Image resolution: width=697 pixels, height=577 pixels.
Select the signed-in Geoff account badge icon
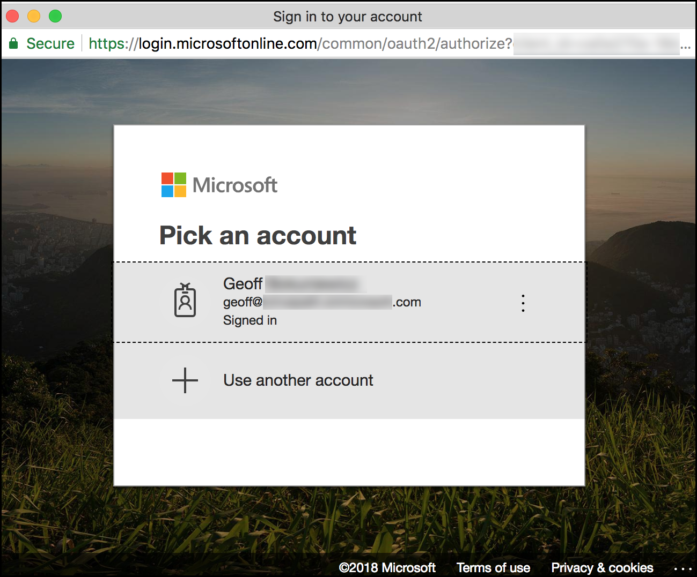tap(185, 300)
